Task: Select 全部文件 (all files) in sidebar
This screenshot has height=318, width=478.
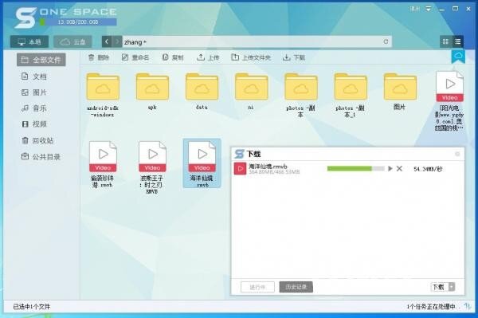Action: pyautogui.click(x=41, y=60)
